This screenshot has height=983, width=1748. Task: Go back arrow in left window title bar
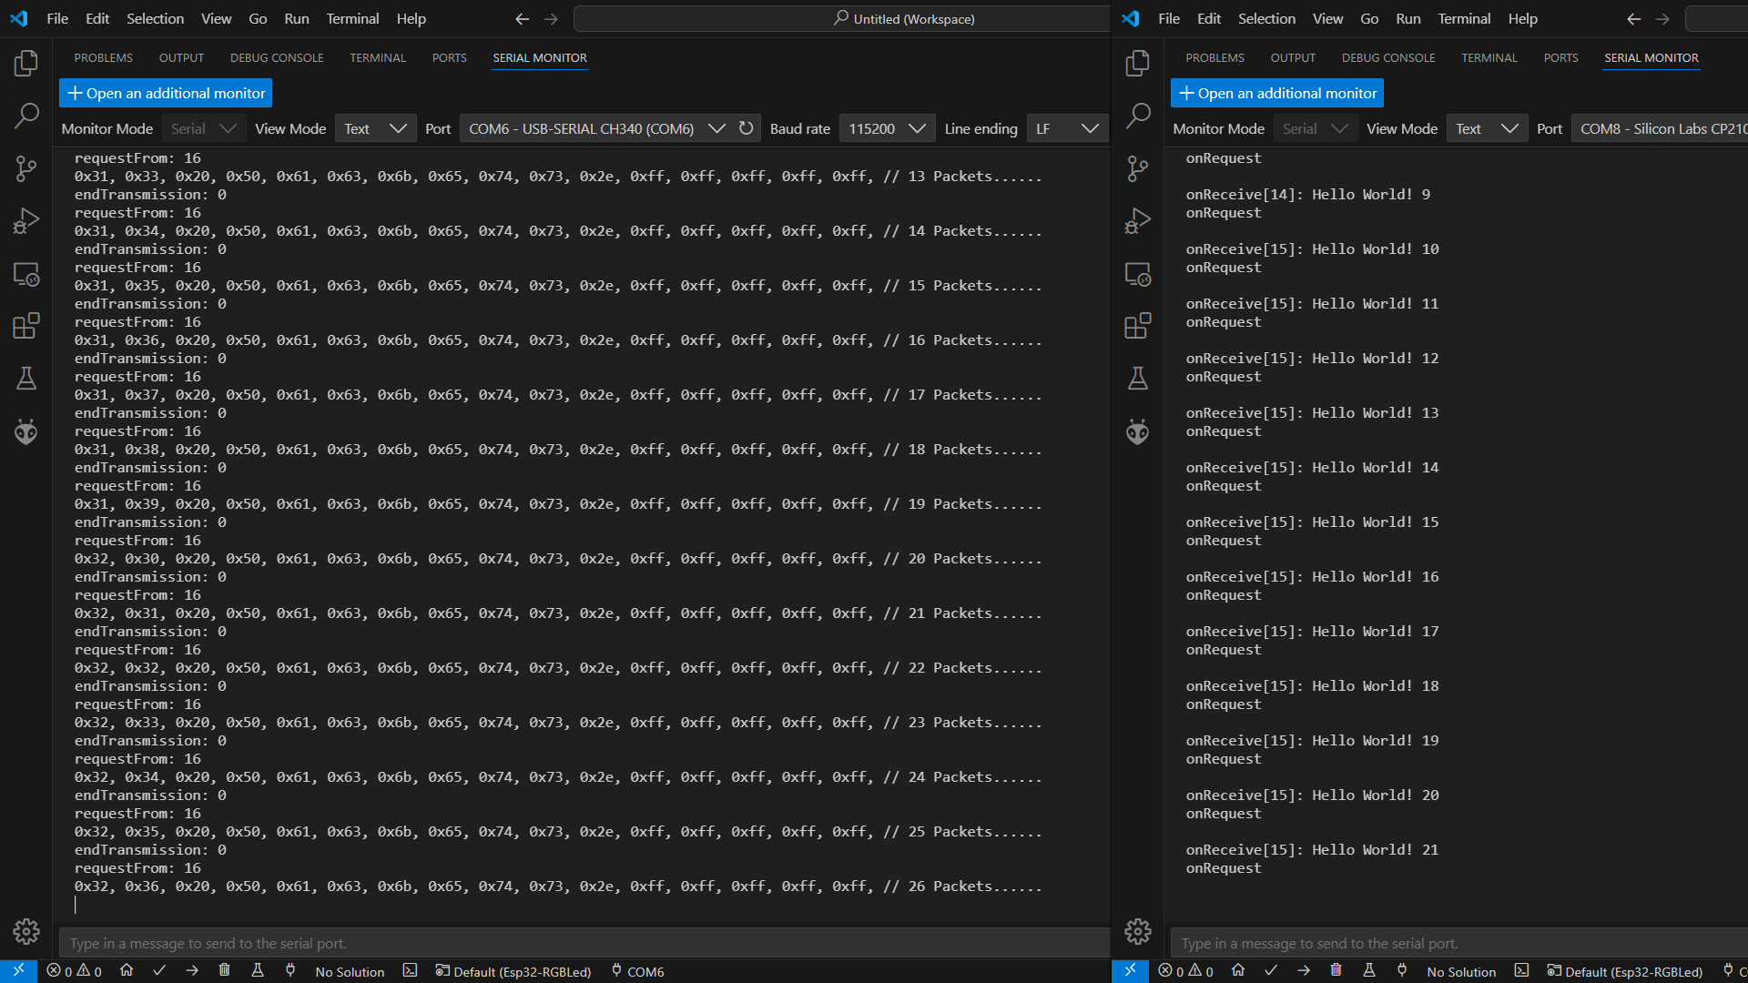pos(523,19)
